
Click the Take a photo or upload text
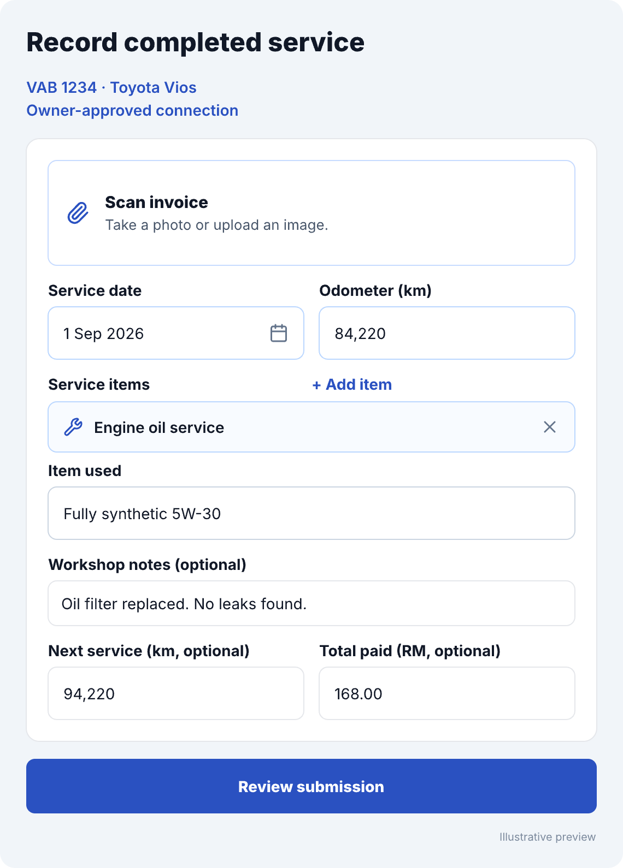coord(216,225)
